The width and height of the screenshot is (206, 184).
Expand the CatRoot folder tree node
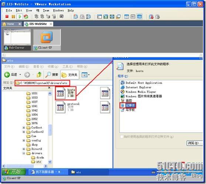click(24, 127)
